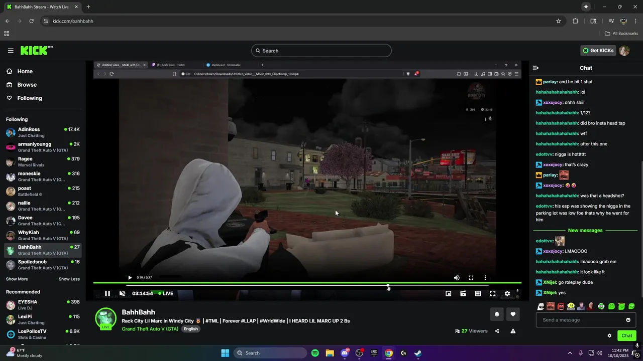Share the stream via share icon
This screenshot has width=643, height=361.
coord(497,331)
